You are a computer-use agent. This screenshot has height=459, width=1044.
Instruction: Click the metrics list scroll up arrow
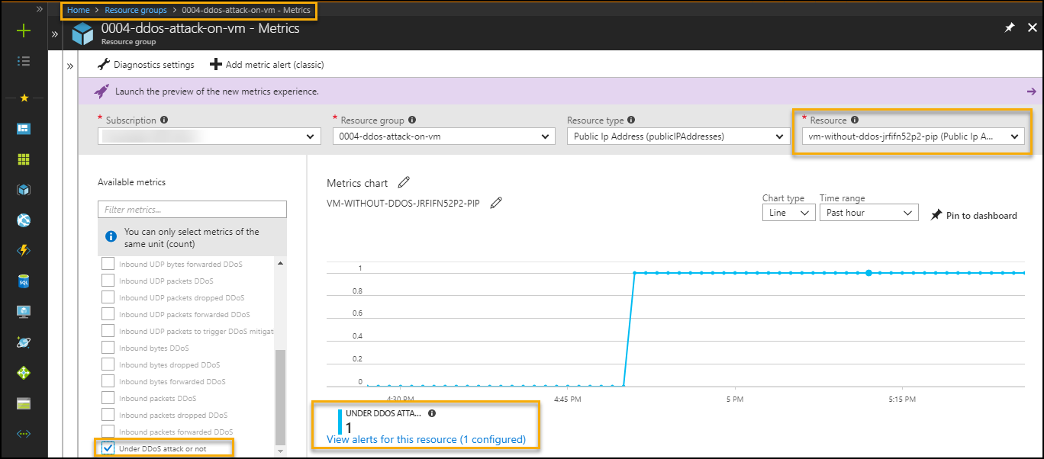280,263
